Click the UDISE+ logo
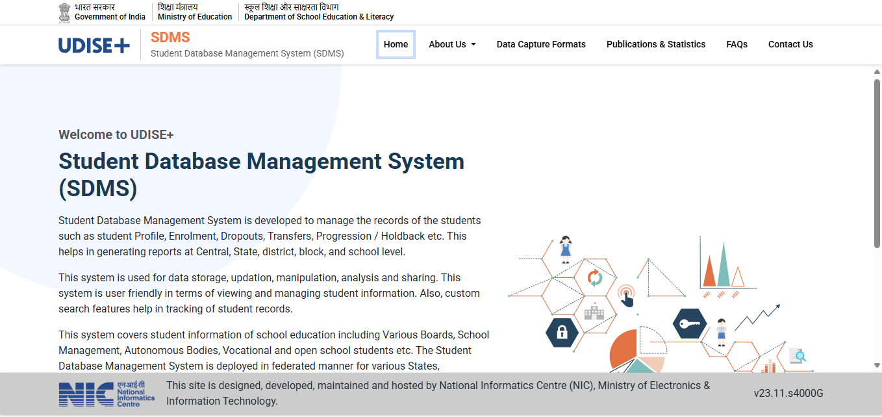Viewport: 882px width, 417px height. pyautogui.click(x=94, y=44)
